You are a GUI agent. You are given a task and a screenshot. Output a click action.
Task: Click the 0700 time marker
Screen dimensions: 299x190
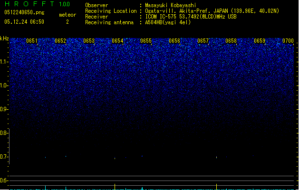pos(288,41)
